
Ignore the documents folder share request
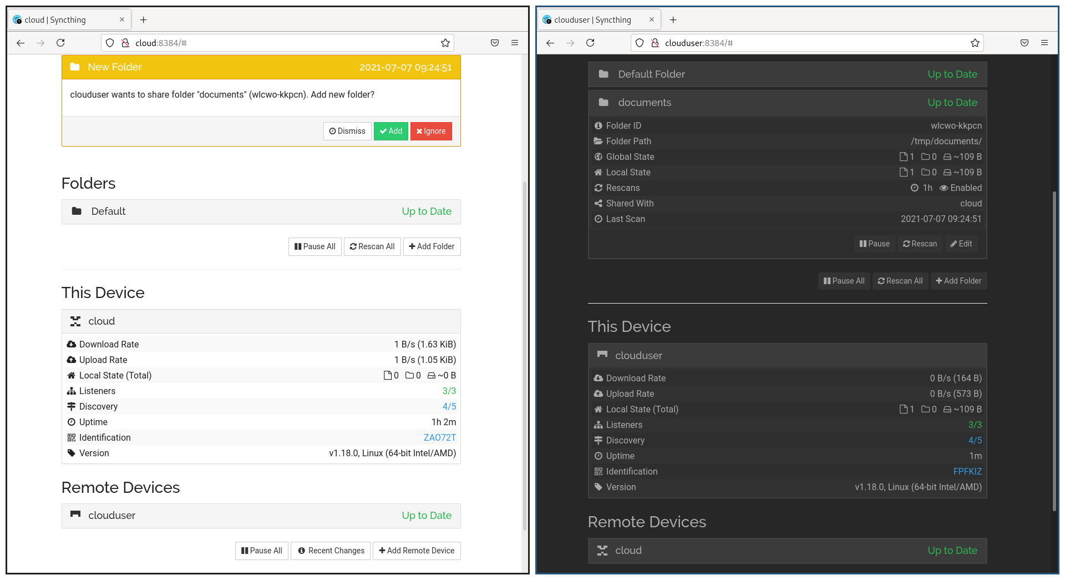[x=431, y=131]
